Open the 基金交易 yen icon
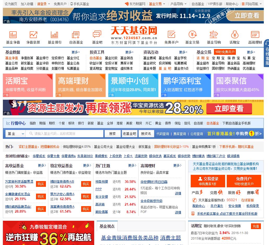Image resolution: width=269 pixels, height=245 pixels. point(192,37)
